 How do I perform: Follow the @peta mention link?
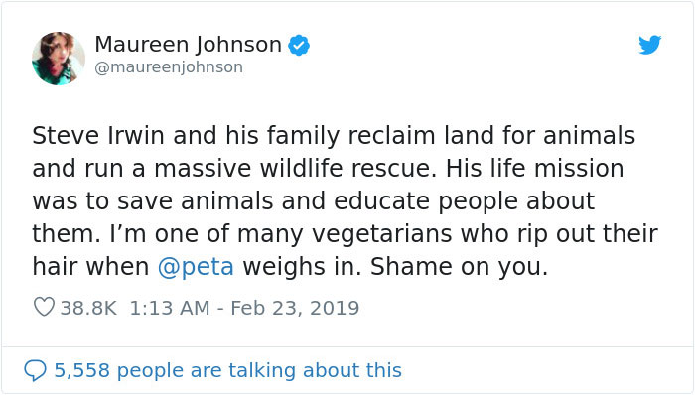(196, 267)
